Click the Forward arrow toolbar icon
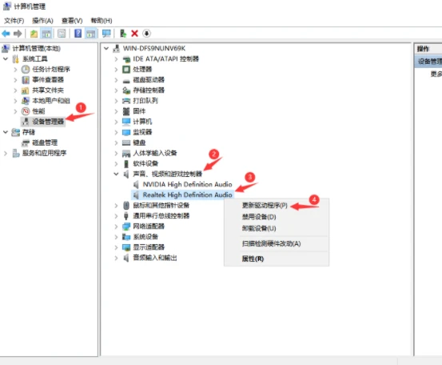This screenshot has height=365, width=442. point(18,34)
